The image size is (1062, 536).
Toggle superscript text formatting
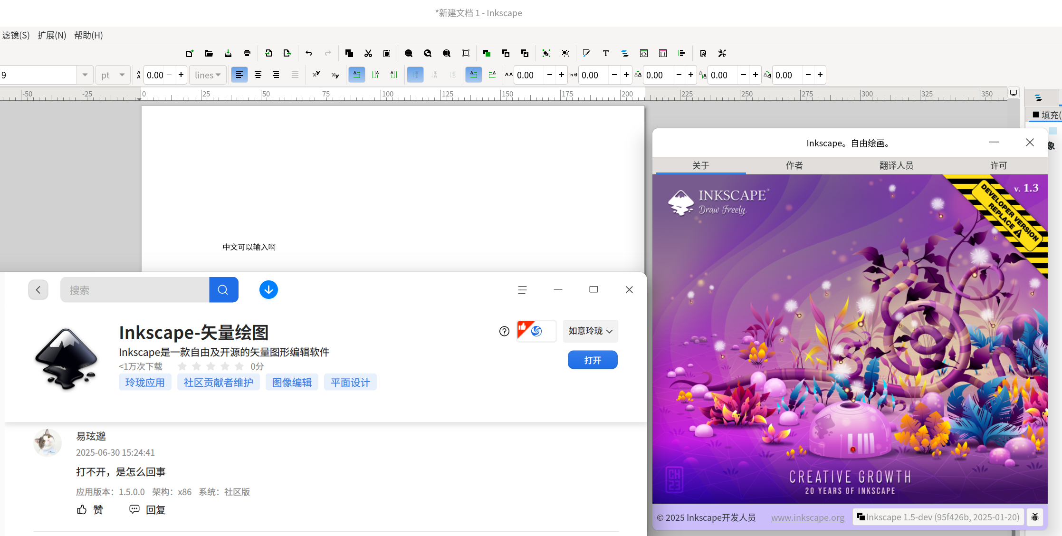tap(316, 75)
